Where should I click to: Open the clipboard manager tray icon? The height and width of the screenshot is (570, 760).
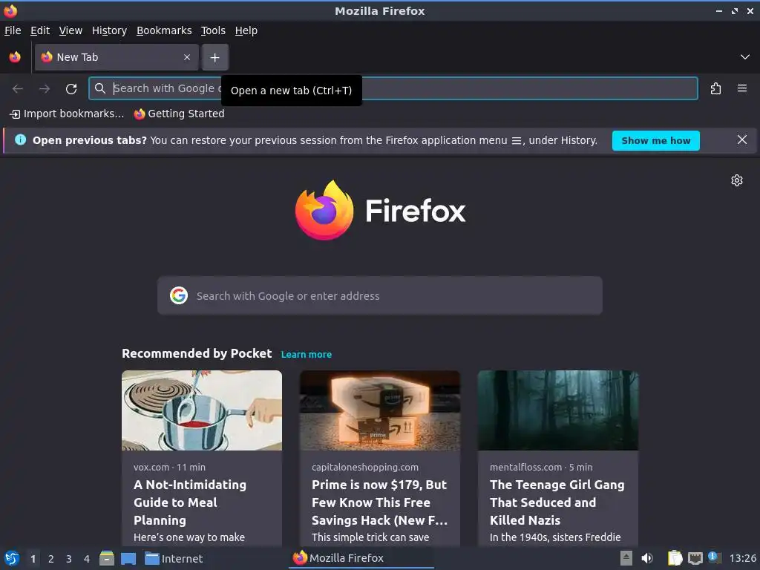(675, 558)
